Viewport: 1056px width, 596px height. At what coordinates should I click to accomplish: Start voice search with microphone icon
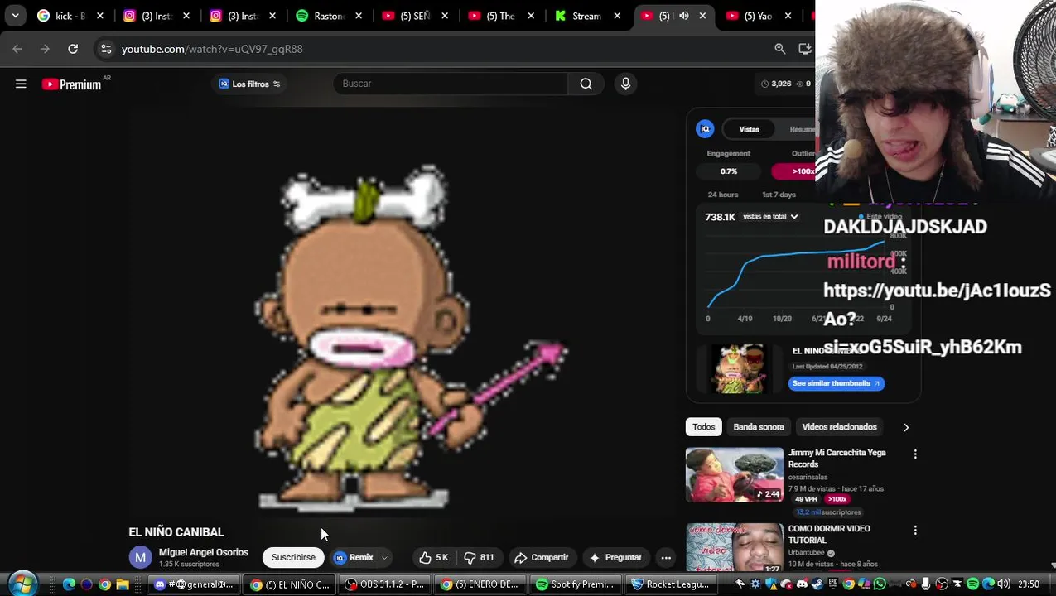click(625, 84)
